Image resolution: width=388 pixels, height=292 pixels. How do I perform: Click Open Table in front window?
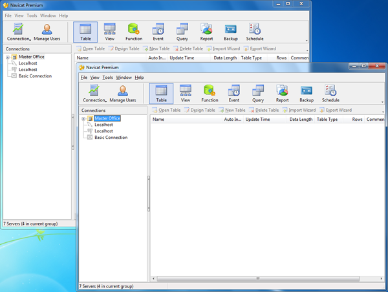[x=166, y=110]
